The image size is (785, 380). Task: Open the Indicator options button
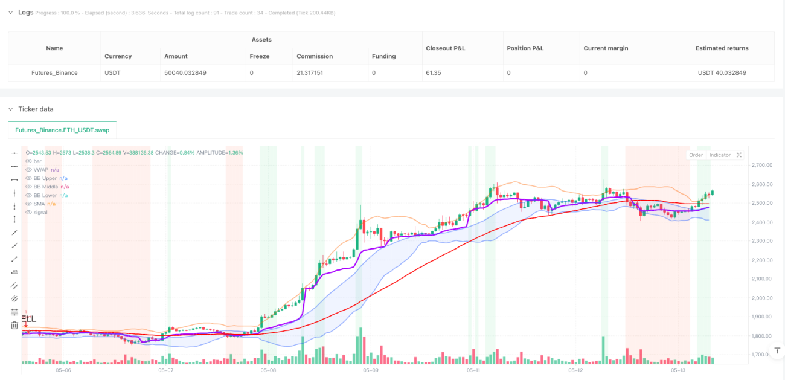(x=720, y=155)
